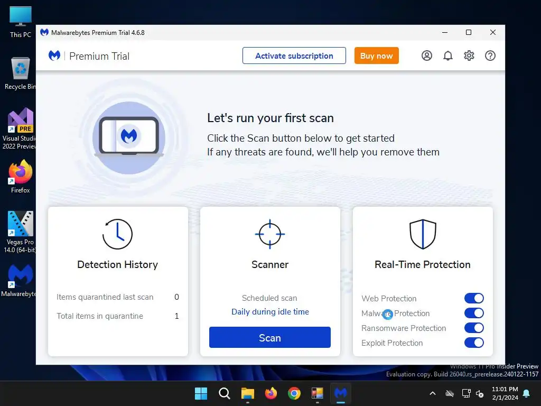Click the Ransomware Protection label
541x406 pixels.
coord(404,328)
